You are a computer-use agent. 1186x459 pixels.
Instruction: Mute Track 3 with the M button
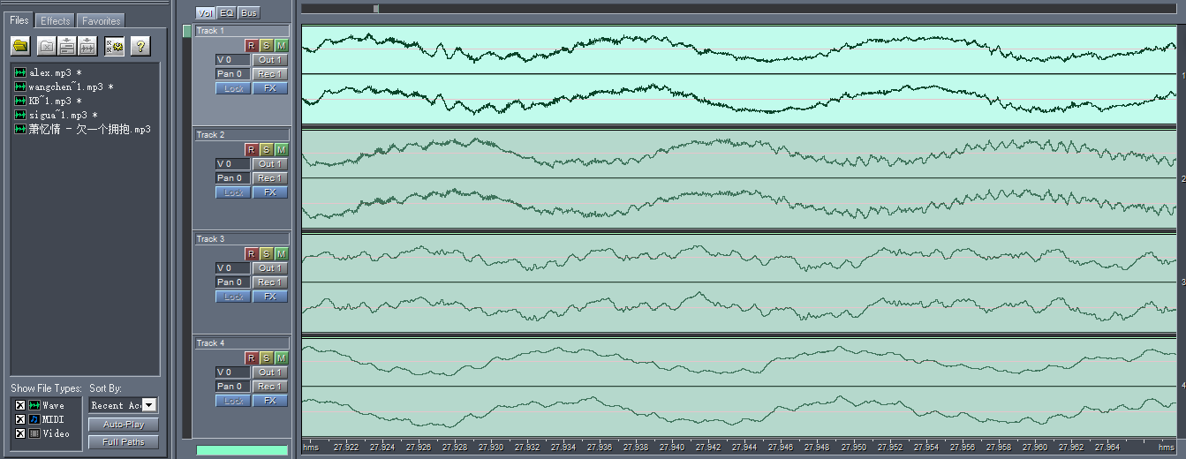click(x=281, y=254)
